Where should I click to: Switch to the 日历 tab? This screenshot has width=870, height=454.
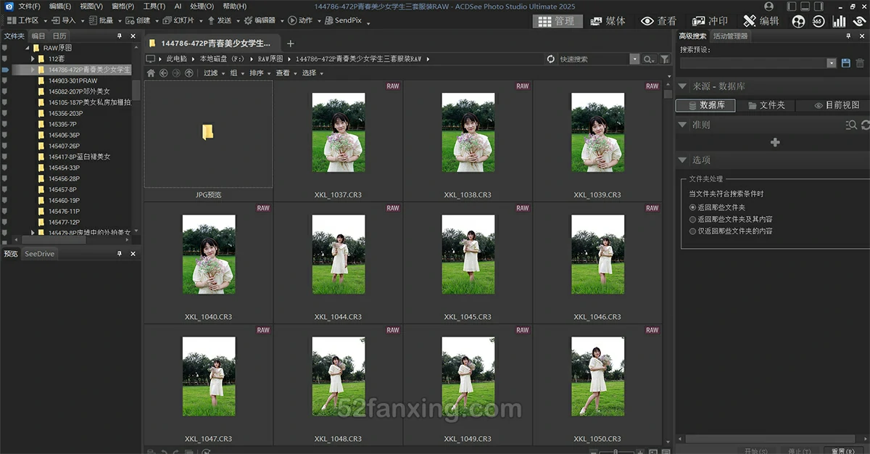click(59, 36)
